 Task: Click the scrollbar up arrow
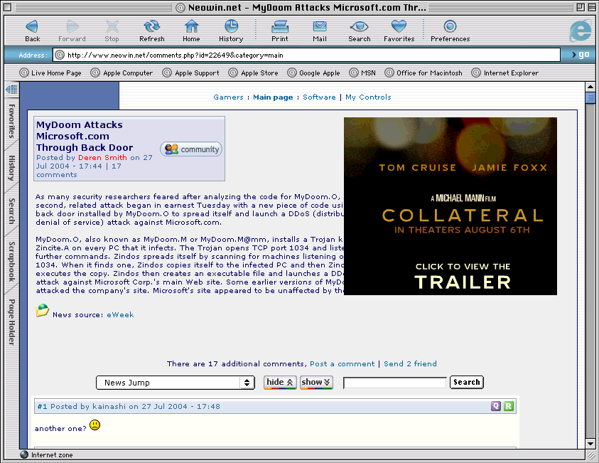pos(590,87)
